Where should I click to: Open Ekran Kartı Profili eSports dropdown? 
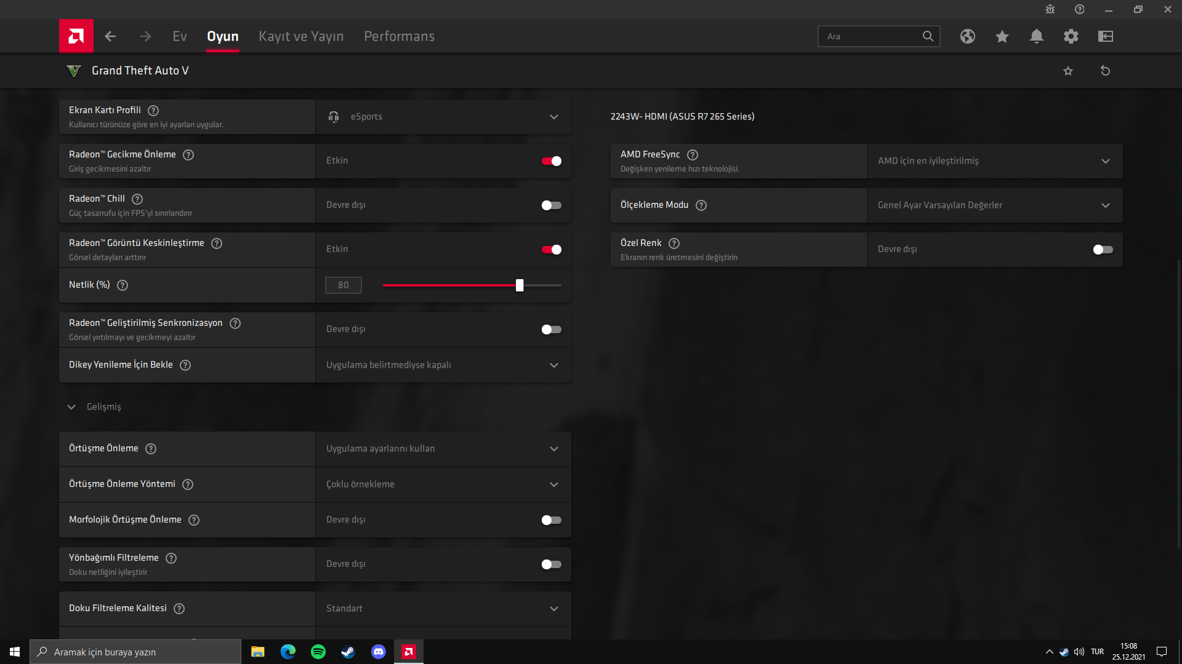pos(443,117)
